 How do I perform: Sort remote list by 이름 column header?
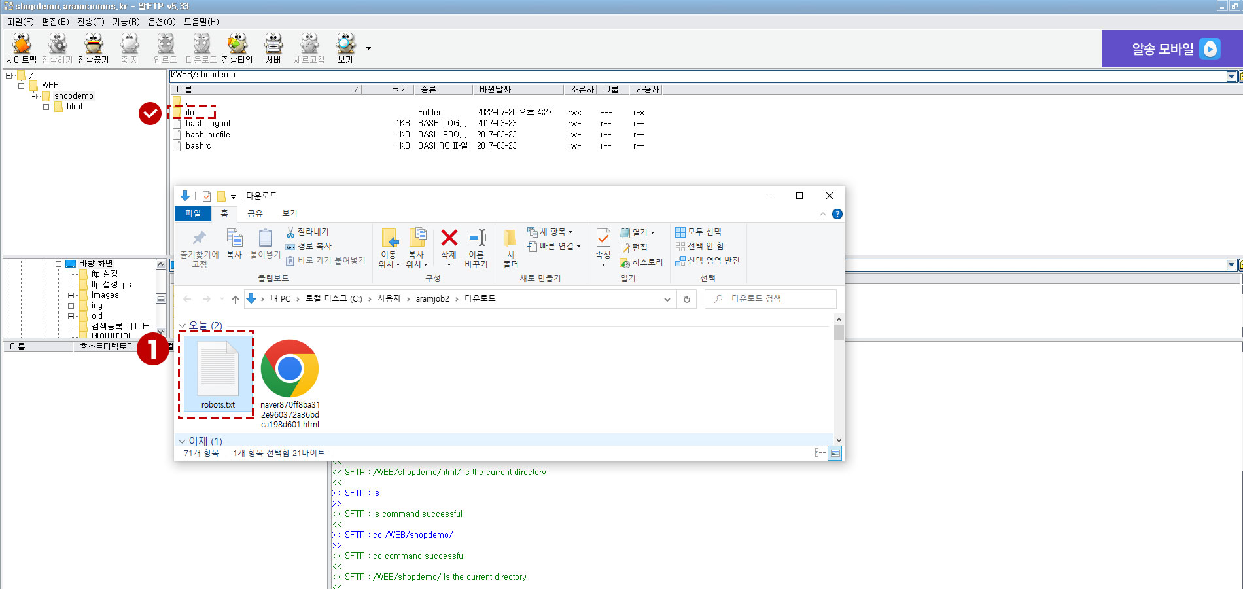coord(266,90)
